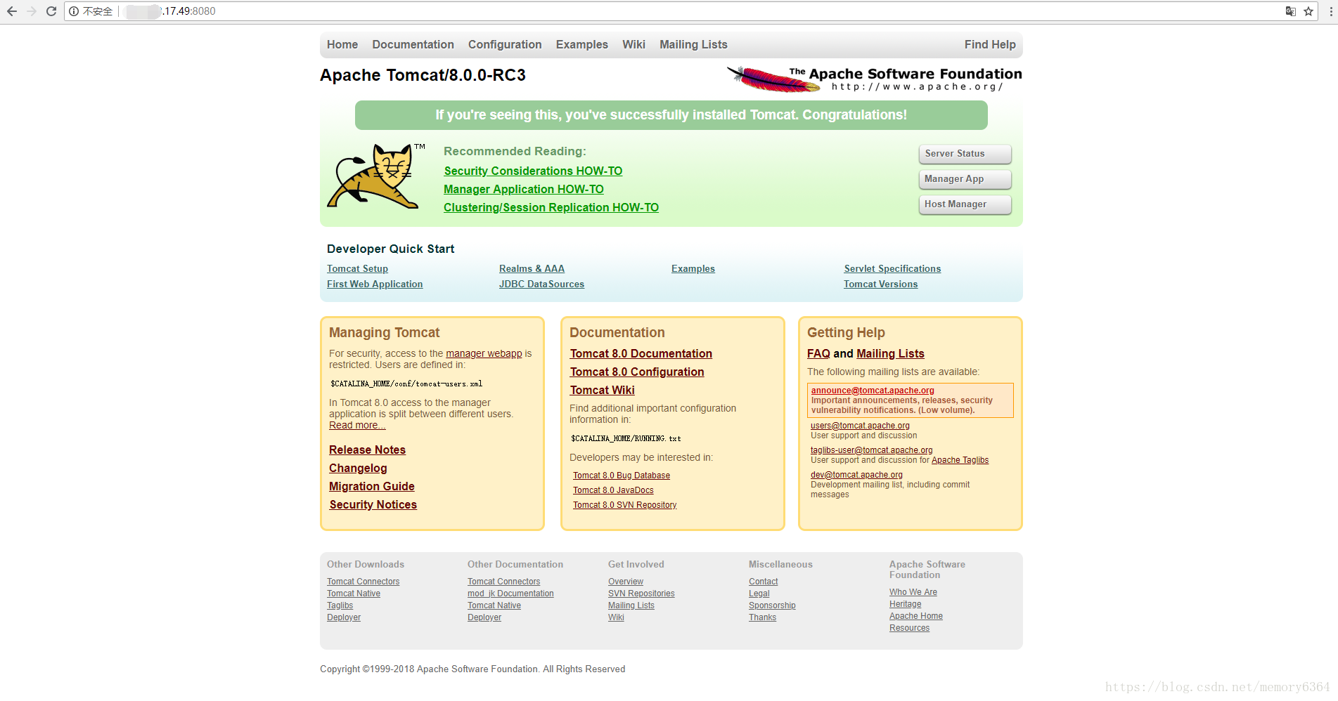
Task: Open First Web Application link
Action: pos(375,284)
